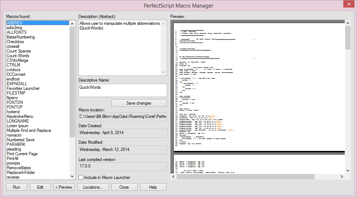Click the preview horizontal scrollbar thumb
This screenshot has height=198, width=357.
click(245, 177)
